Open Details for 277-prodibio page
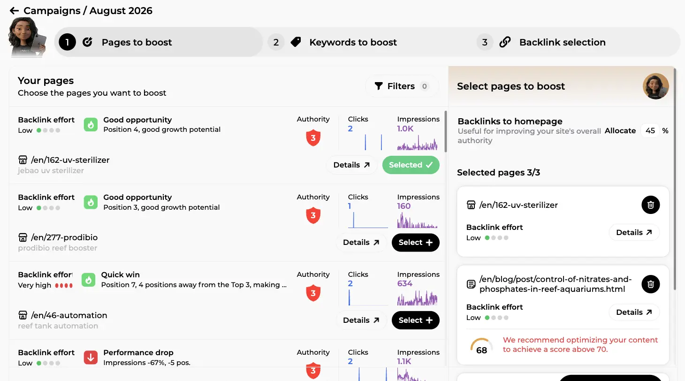 pyautogui.click(x=361, y=243)
